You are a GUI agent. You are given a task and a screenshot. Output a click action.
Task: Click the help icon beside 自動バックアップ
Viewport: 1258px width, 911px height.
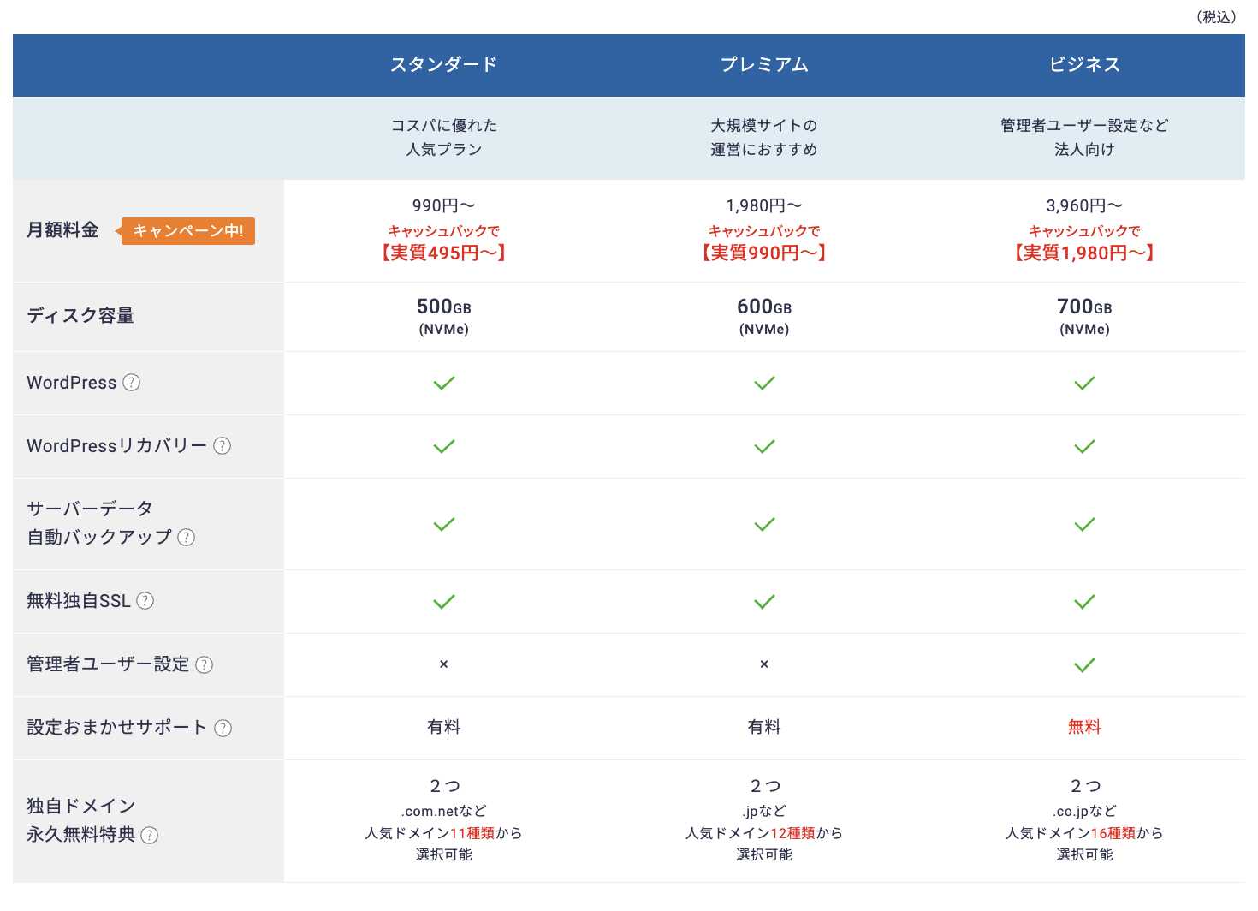point(186,538)
